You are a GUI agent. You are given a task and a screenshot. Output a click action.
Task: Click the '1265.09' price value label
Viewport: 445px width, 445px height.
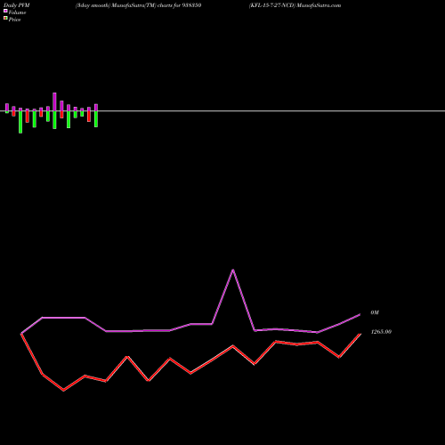pyautogui.click(x=381, y=332)
